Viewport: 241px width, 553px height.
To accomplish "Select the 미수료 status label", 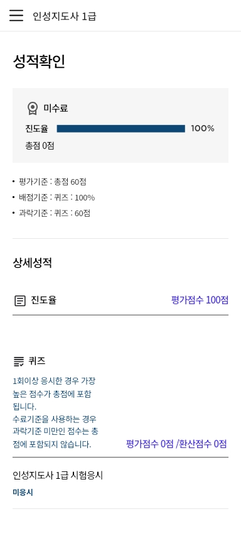I will pyautogui.click(x=56, y=108).
